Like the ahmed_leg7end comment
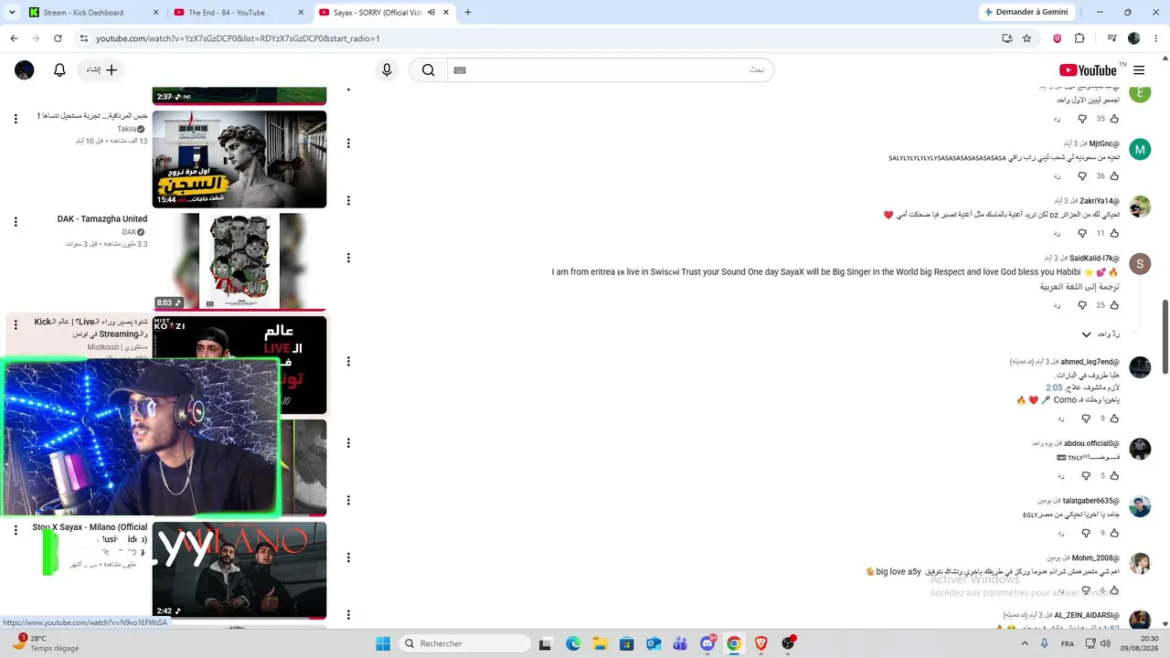Viewport: 1170px width, 658px height. (x=1114, y=419)
